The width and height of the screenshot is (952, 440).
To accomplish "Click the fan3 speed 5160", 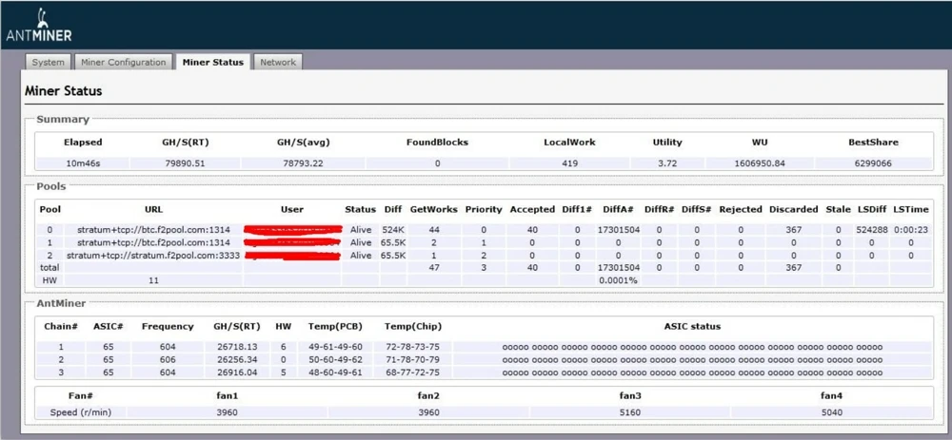I will coord(630,412).
